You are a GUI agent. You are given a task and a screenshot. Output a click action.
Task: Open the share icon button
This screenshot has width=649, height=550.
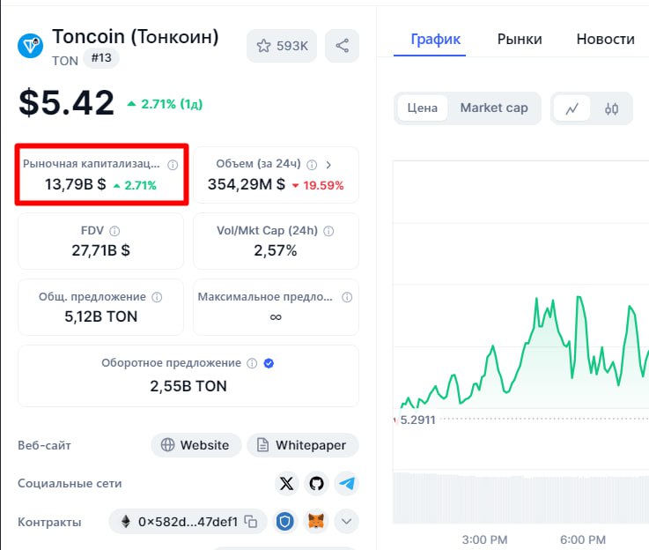tap(342, 46)
